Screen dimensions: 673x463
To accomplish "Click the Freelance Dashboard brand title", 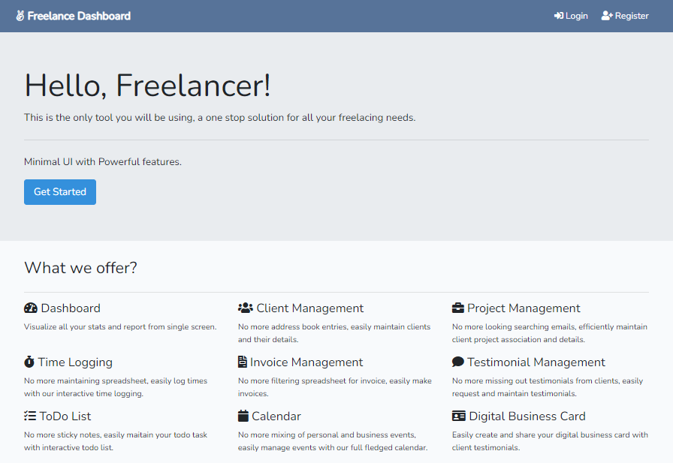I will coord(79,16).
